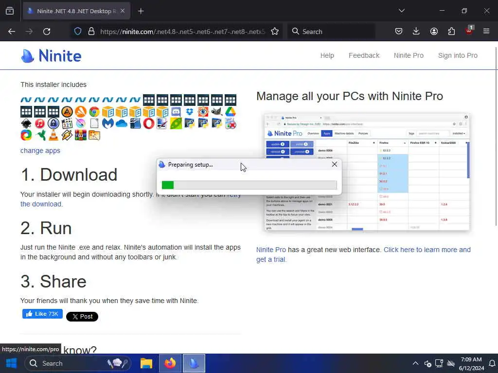The height and width of the screenshot is (373, 498).
Task: Click the page vertical scrollbar
Action: (x=496, y=136)
